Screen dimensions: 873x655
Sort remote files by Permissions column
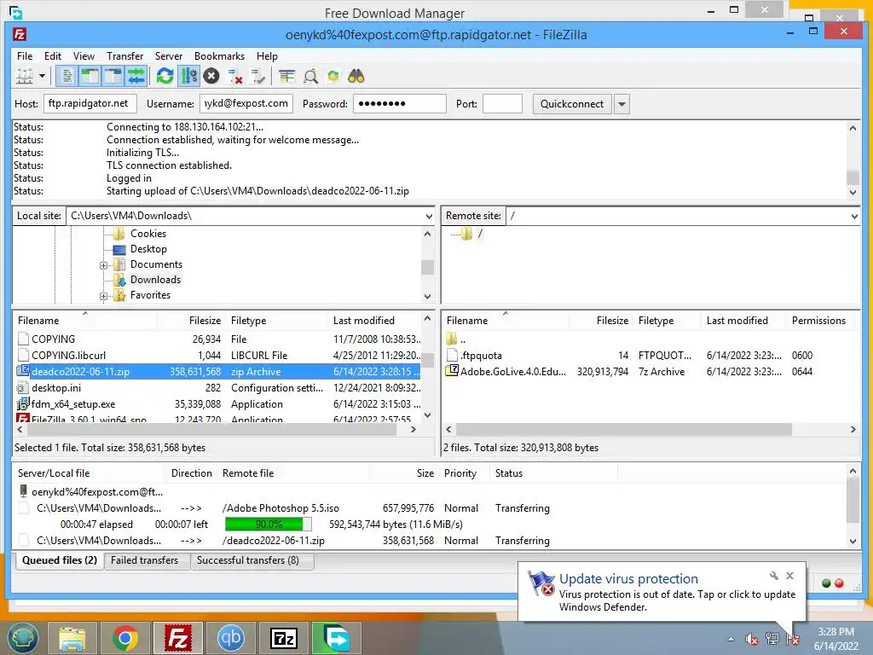818,321
